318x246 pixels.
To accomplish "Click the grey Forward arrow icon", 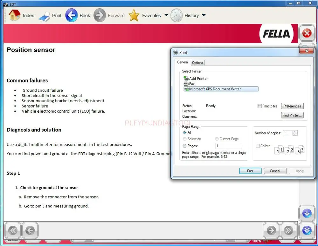I will click(100, 15).
